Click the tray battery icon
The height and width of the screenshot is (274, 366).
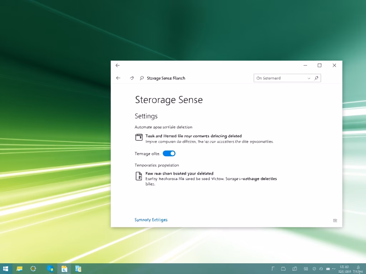coord(328,269)
